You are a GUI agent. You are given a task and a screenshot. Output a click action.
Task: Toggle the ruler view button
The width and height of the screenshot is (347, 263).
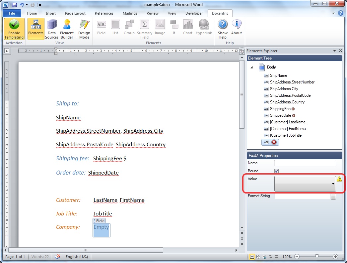(242, 52)
